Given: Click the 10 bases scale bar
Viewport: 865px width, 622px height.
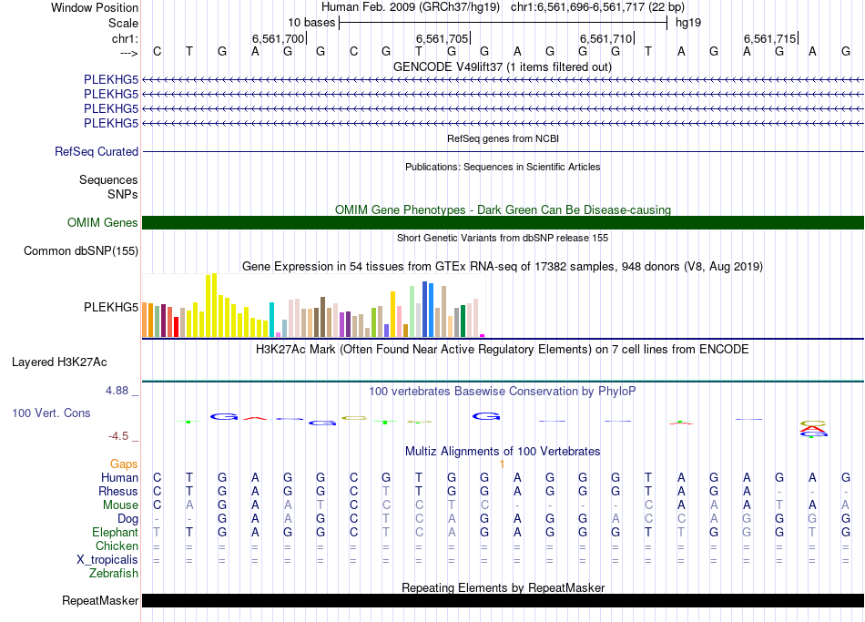Looking at the screenshot, I should tap(503, 22).
